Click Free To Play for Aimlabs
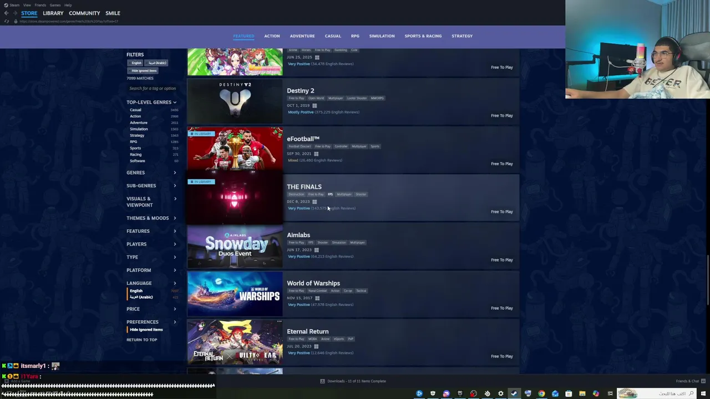 click(501, 260)
